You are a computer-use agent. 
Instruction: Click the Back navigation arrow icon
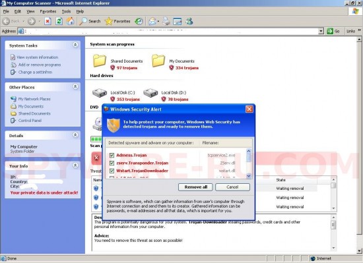point(6,21)
